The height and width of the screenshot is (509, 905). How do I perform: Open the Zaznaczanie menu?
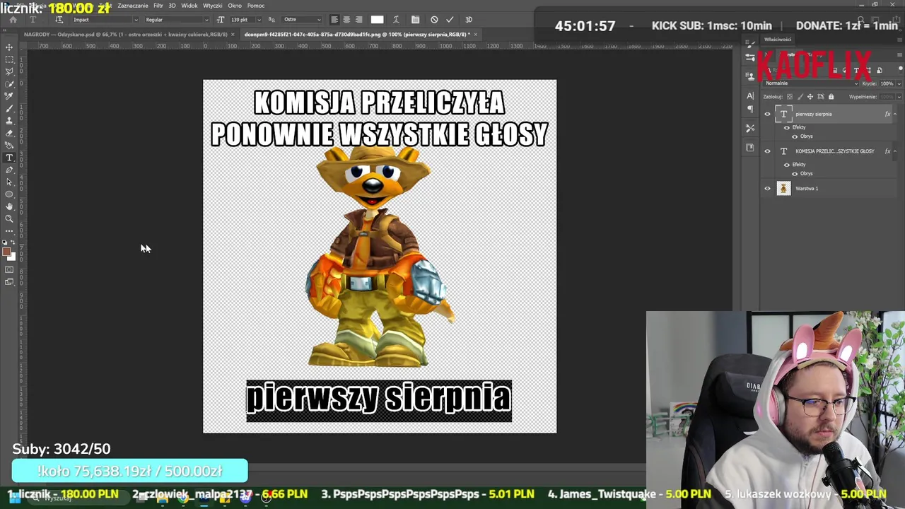[x=133, y=6]
